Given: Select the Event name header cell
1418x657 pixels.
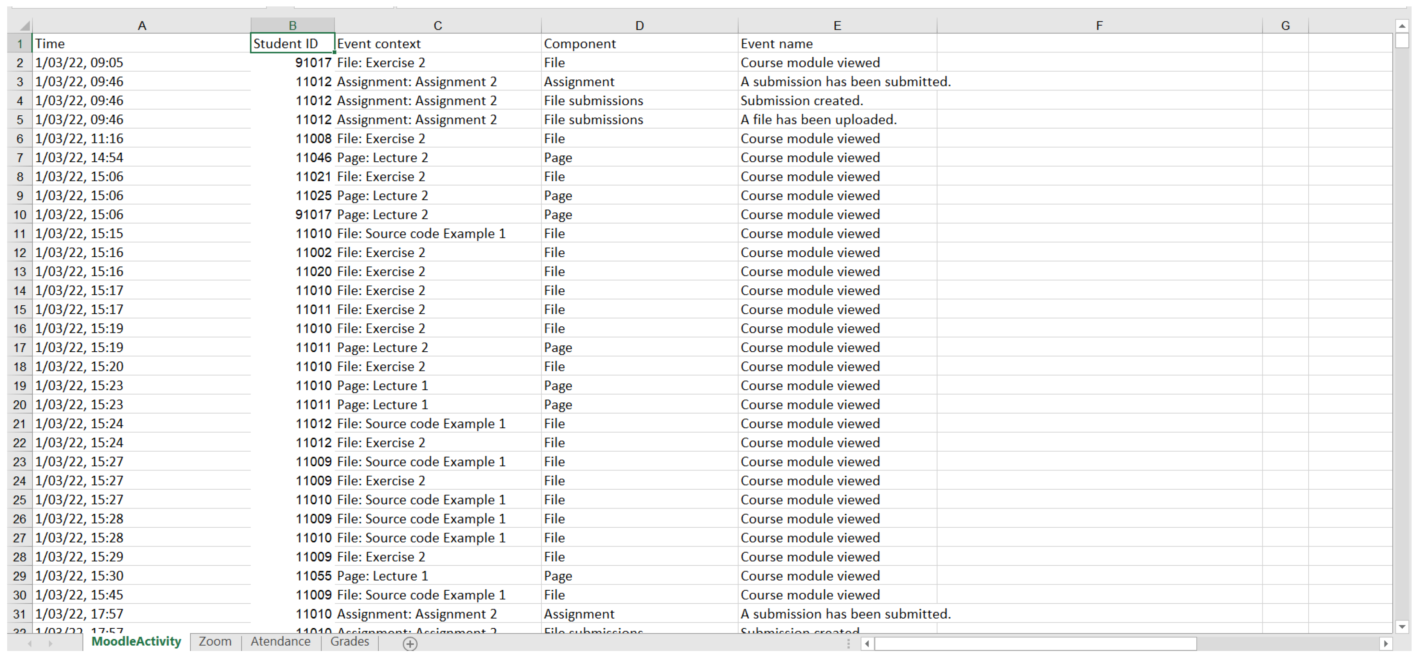Looking at the screenshot, I should (x=836, y=43).
